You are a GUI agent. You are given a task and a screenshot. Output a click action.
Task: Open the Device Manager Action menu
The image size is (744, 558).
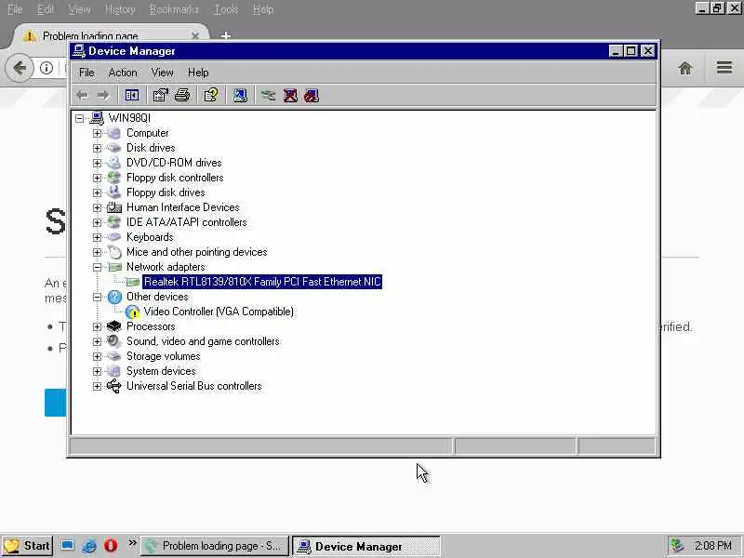[x=123, y=73]
